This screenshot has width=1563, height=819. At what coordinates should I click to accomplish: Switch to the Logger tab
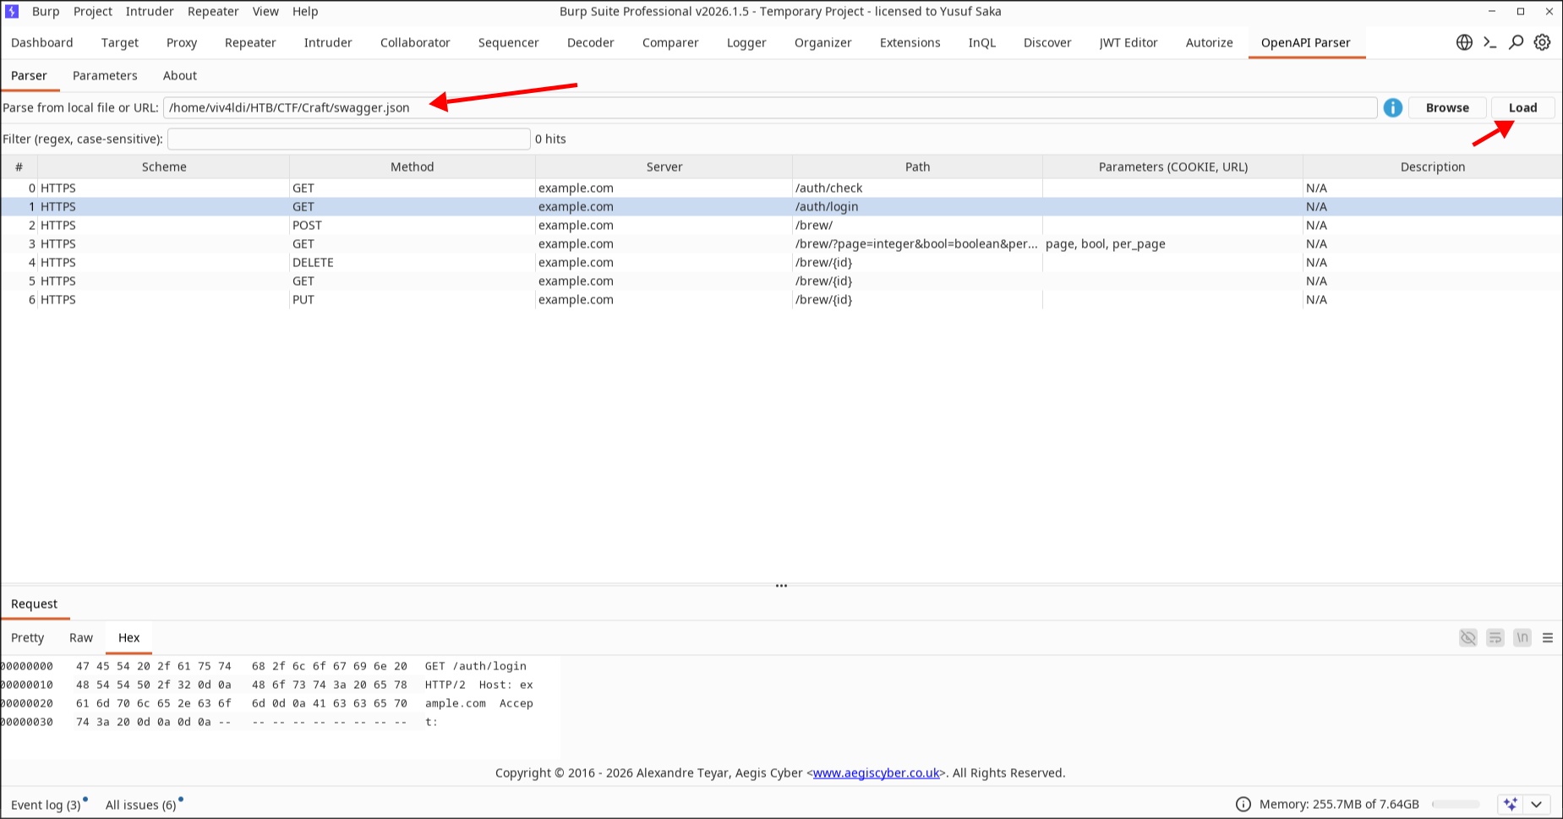pos(746,42)
